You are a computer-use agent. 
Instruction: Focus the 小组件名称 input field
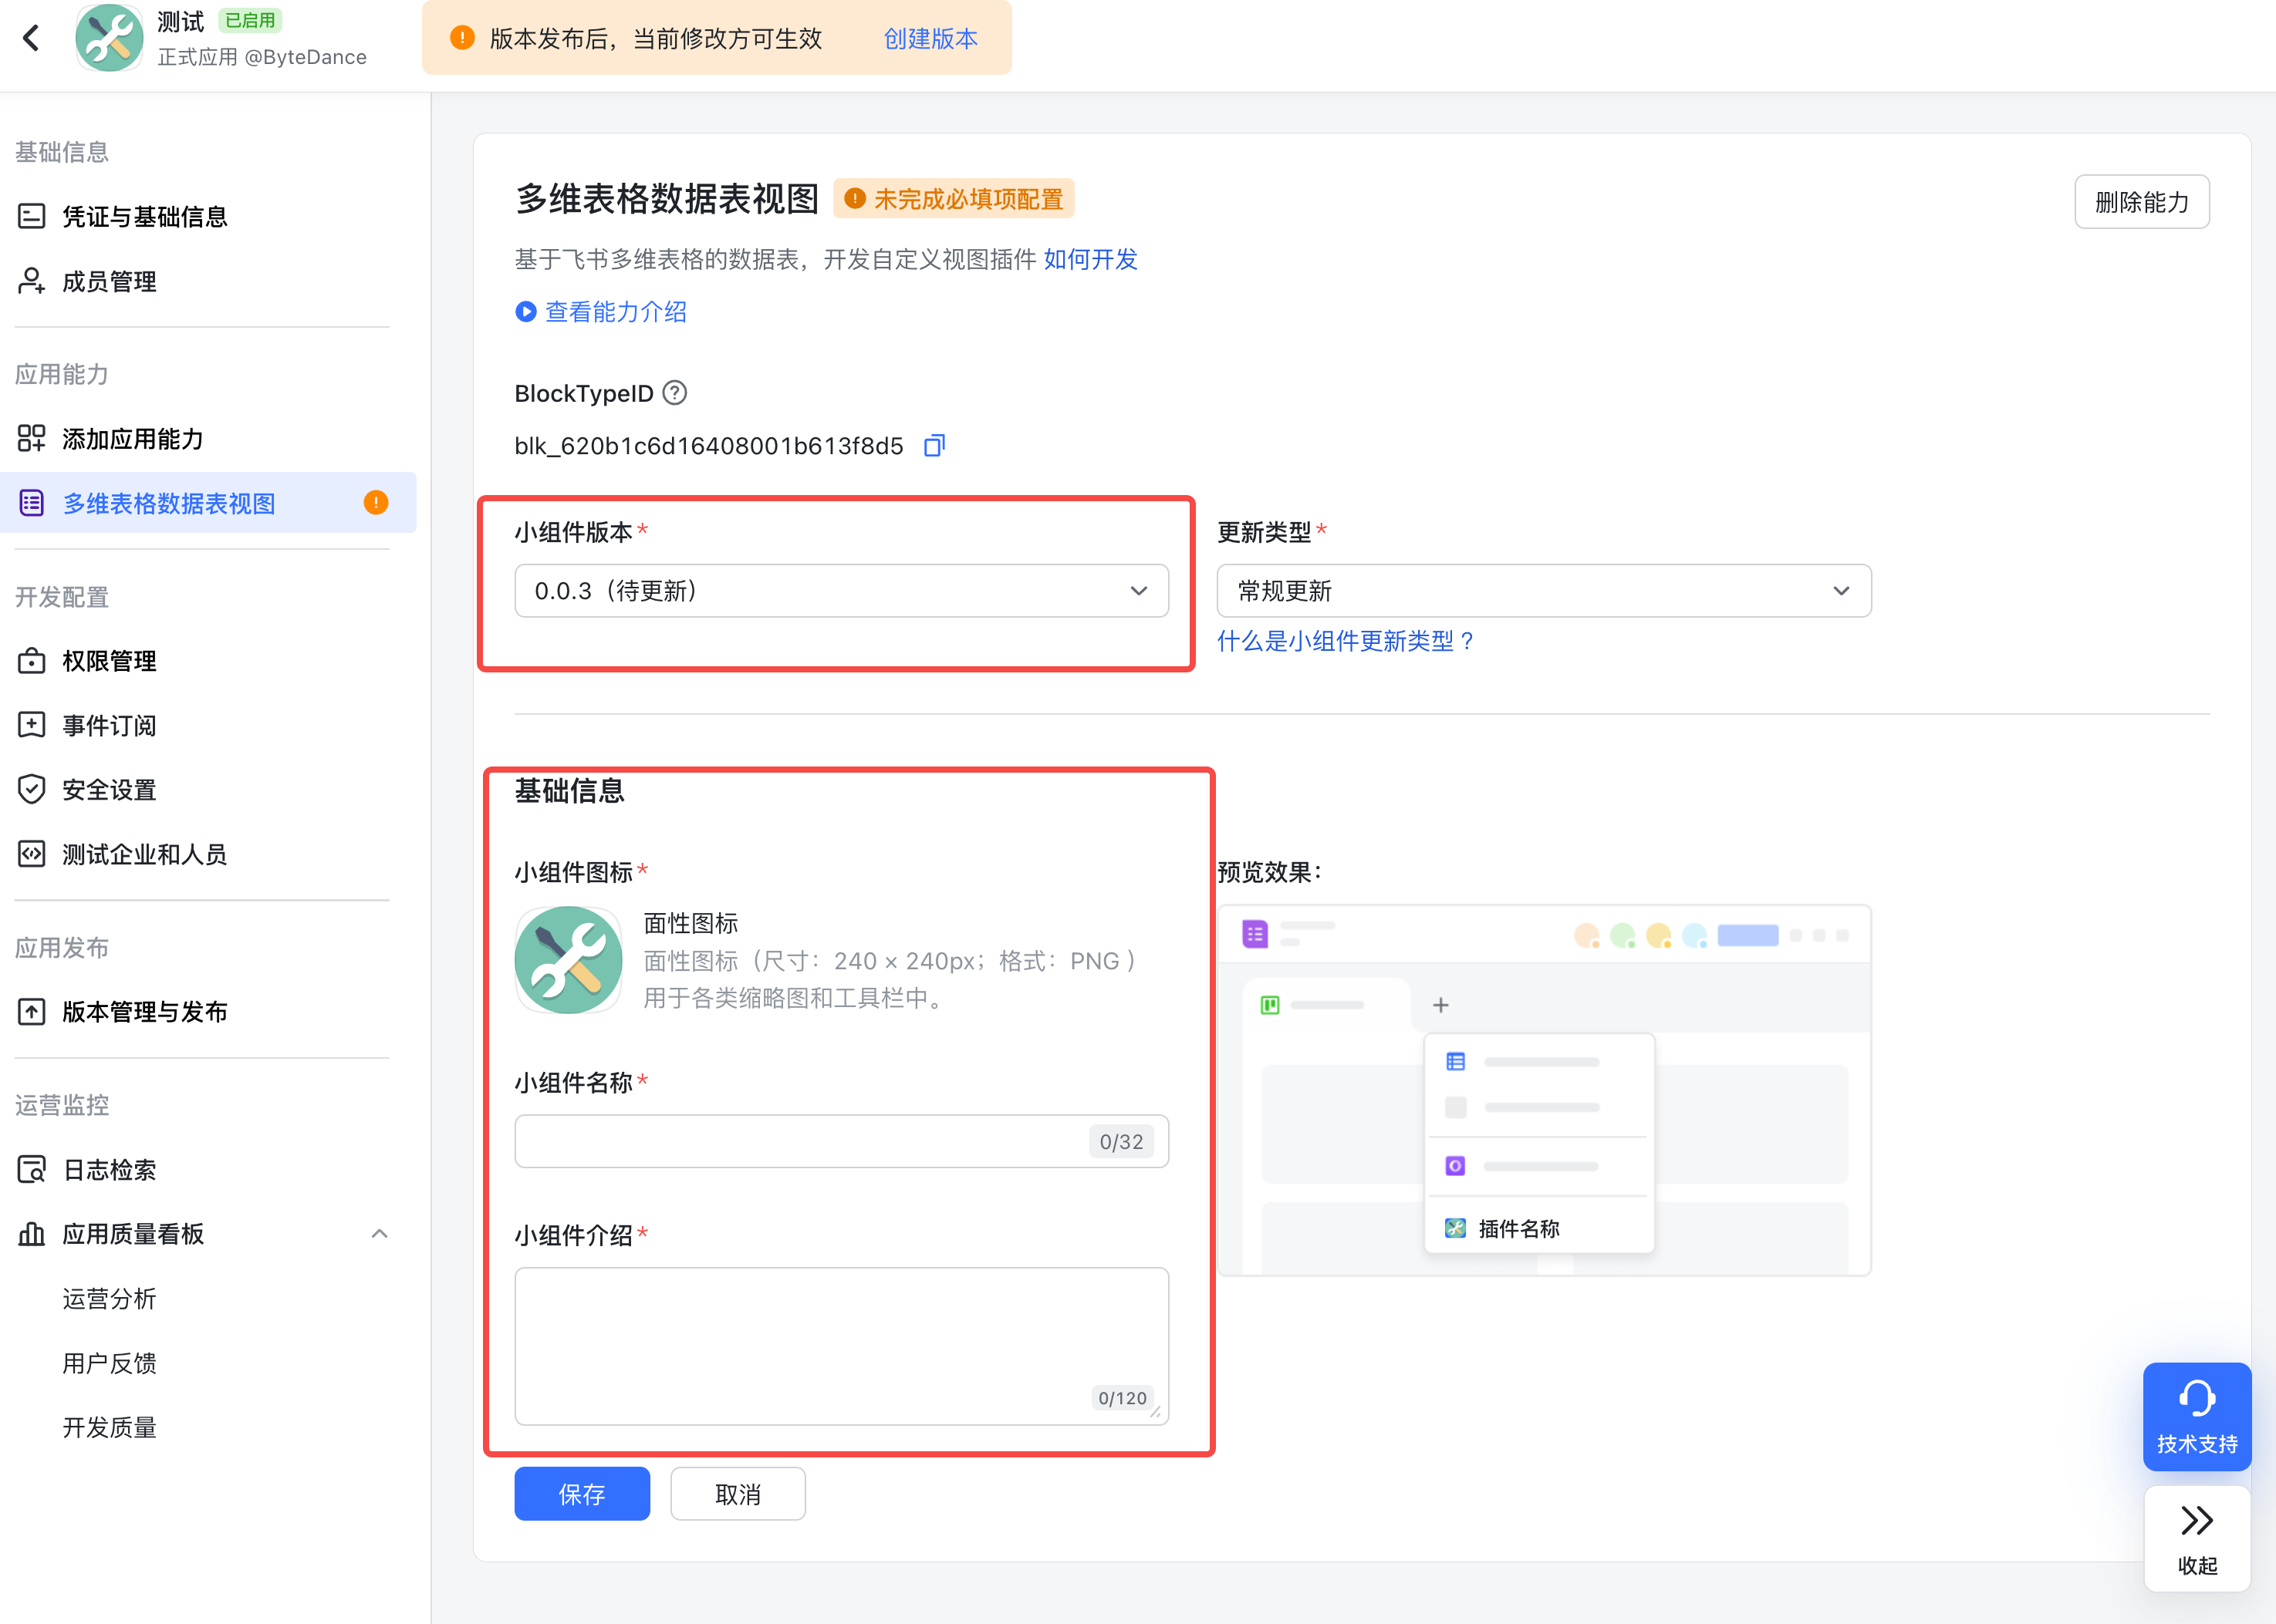tap(800, 1141)
